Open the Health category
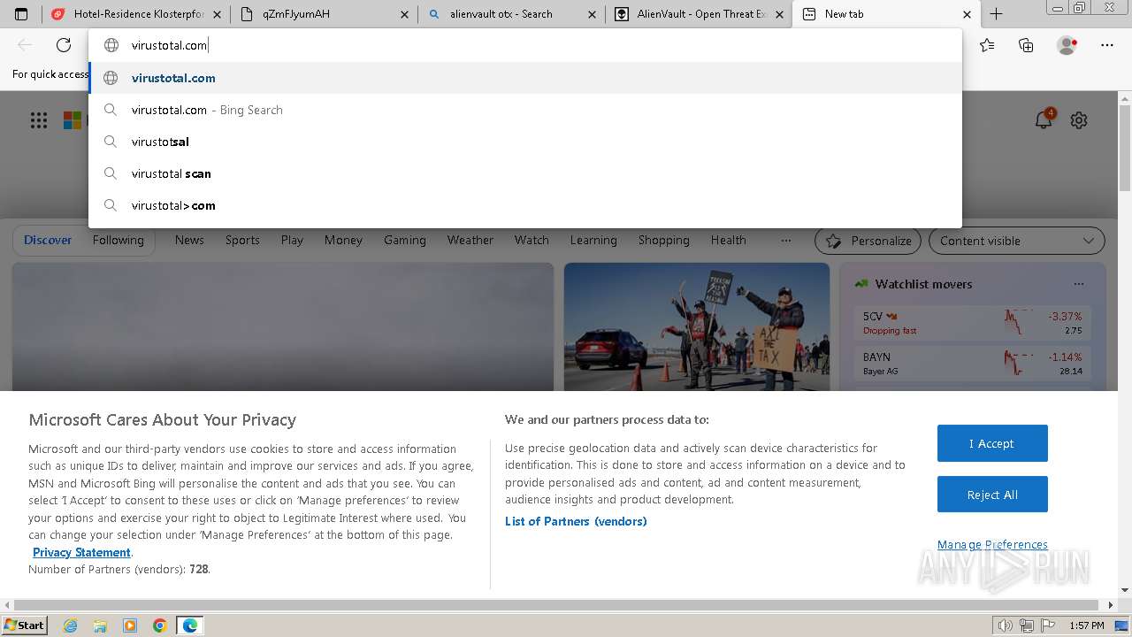 (x=729, y=240)
